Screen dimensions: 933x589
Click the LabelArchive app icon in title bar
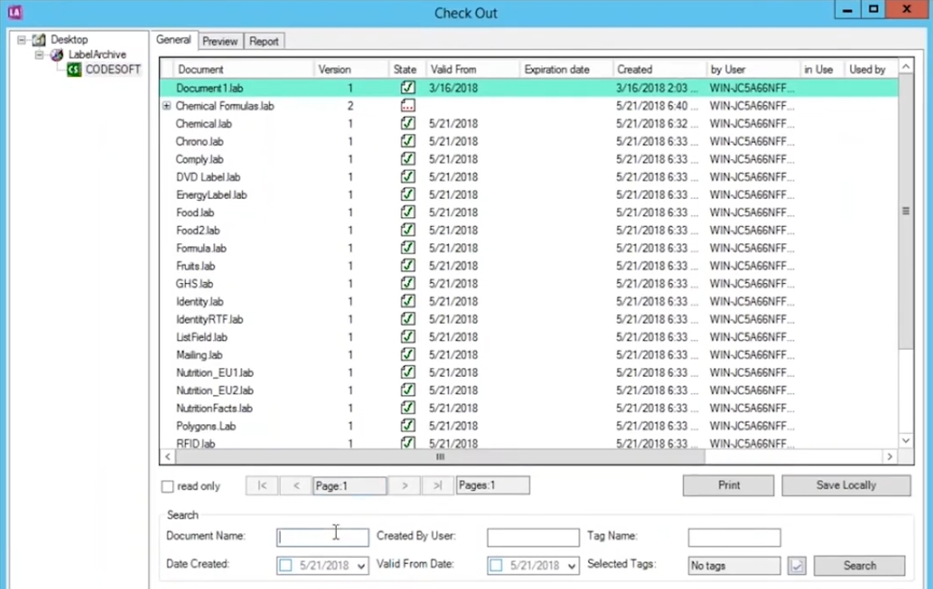15,11
